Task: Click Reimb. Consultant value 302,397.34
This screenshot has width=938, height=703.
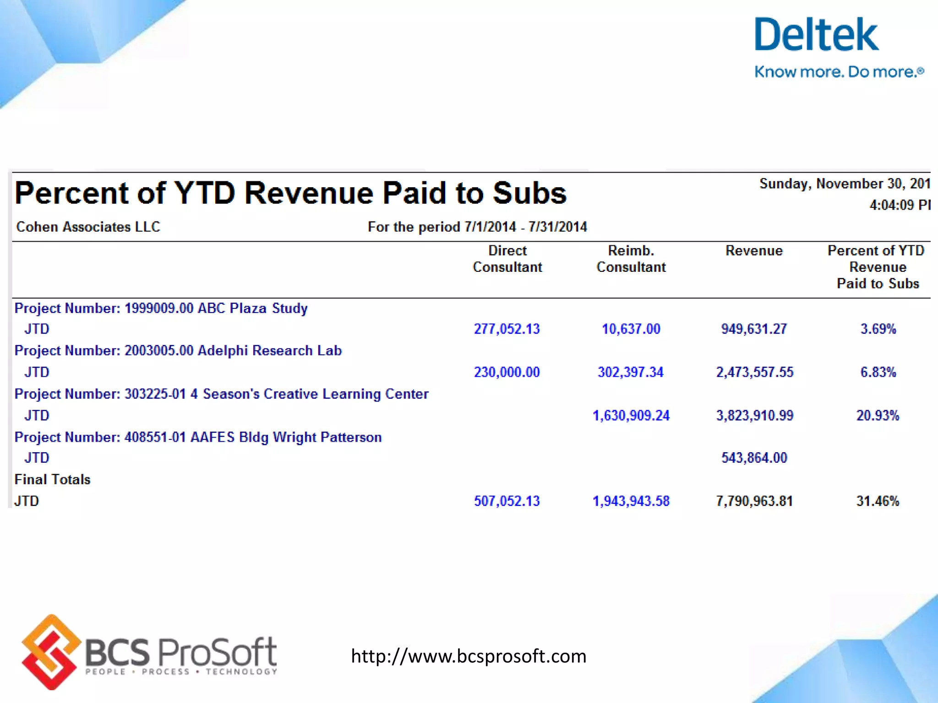Action: 630,372
